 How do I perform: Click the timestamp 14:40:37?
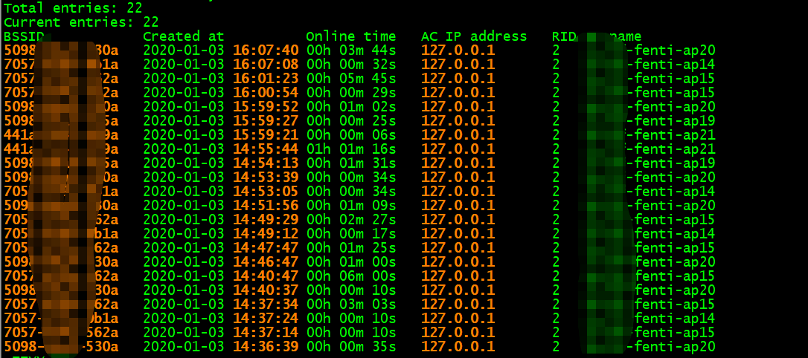click(266, 290)
